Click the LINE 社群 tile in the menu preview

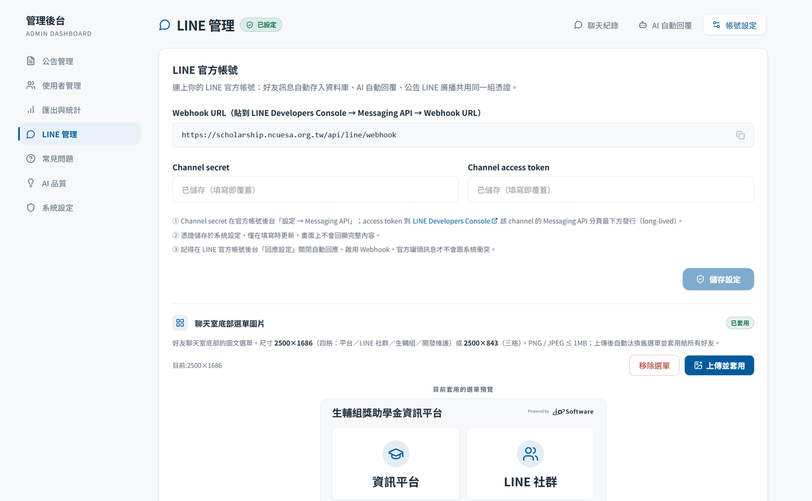point(530,463)
